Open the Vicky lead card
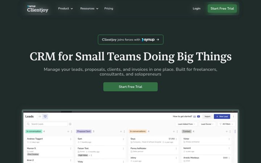The width and height of the screenshot is (261, 163). (101, 161)
